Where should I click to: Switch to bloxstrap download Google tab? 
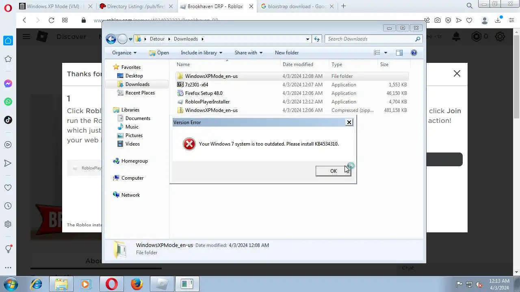tap(297, 6)
